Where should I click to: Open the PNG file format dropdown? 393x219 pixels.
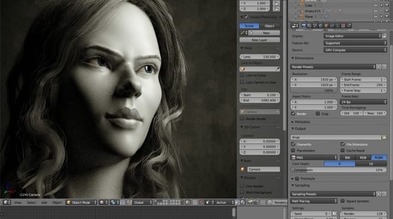click(x=314, y=157)
